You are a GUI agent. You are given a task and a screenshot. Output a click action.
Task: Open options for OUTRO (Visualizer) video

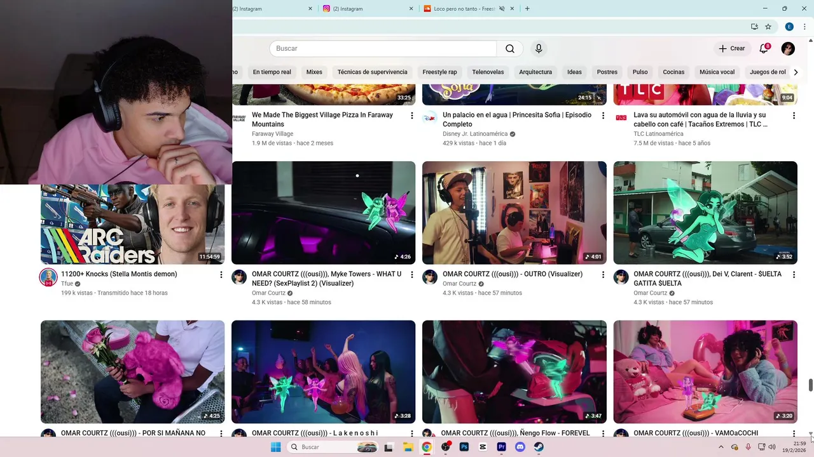tap(603, 275)
